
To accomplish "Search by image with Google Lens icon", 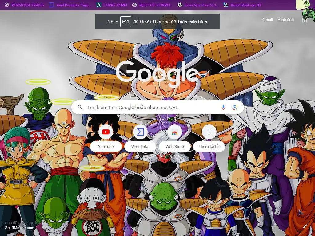I will pos(235,107).
